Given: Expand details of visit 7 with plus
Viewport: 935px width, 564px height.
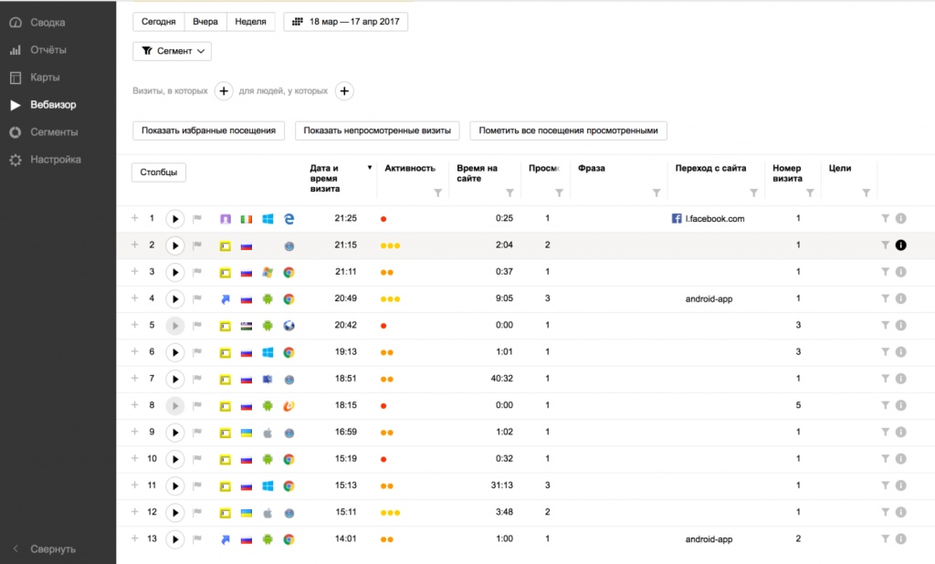Looking at the screenshot, I should [x=135, y=378].
